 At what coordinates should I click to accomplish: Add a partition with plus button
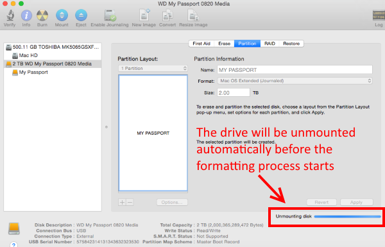click(122, 202)
